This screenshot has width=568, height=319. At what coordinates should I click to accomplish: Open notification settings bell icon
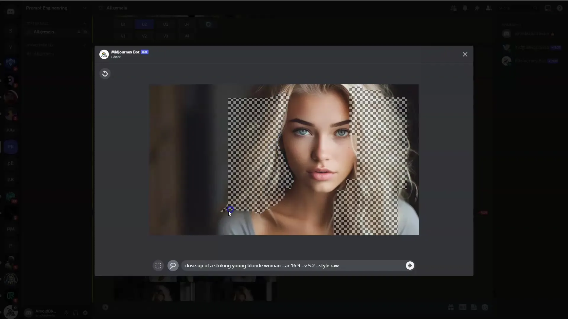point(465,8)
